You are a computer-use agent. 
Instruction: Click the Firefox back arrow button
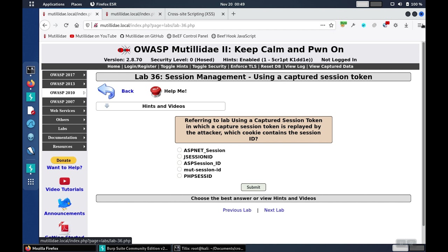(45, 25)
